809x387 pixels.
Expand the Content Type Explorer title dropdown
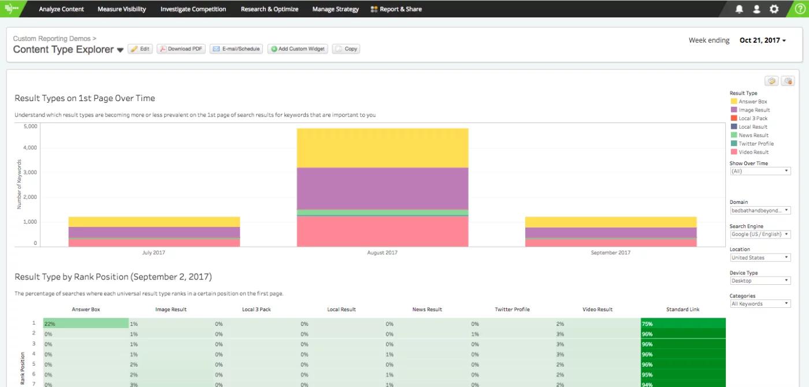(120, 50)
